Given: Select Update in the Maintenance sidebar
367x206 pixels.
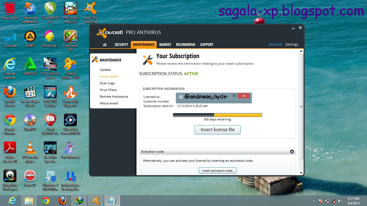Looking at the screenshot, I should (x=105, y=70).
